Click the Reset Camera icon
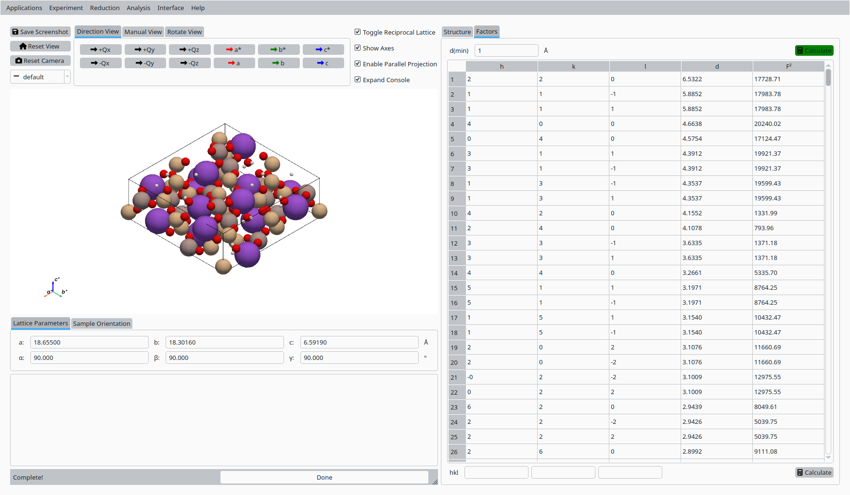Image resolution: width=850 pixels, height=495 pixels. click(20, 61)
